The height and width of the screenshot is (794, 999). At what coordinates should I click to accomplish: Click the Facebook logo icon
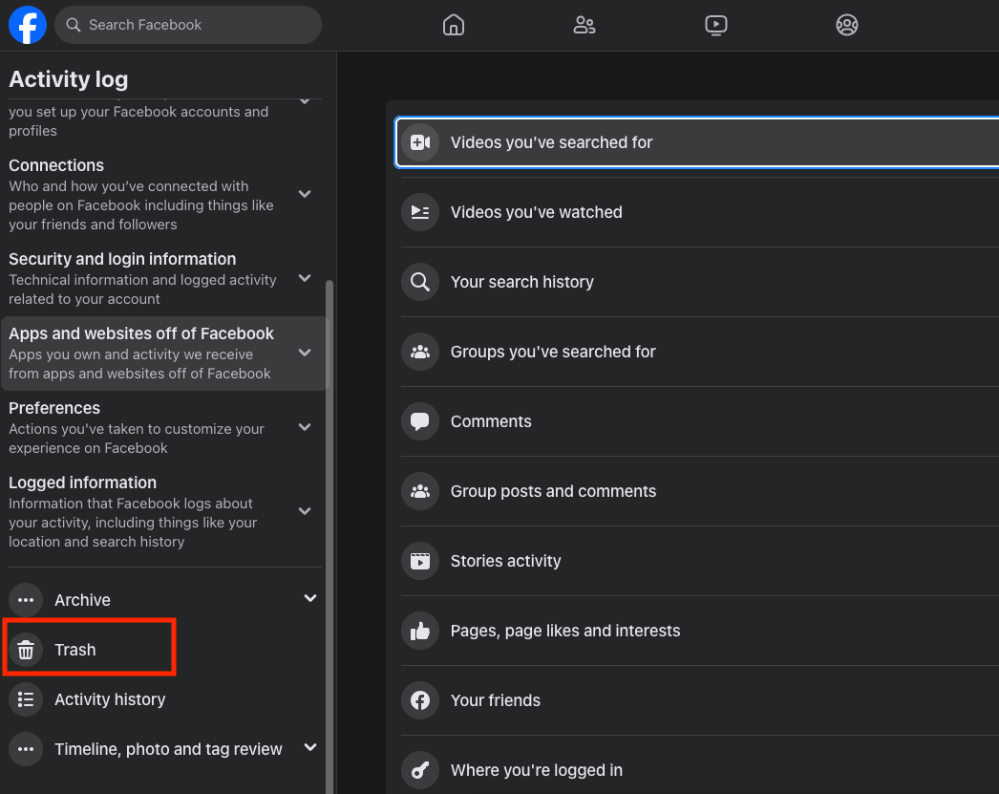tap(28, 25)
